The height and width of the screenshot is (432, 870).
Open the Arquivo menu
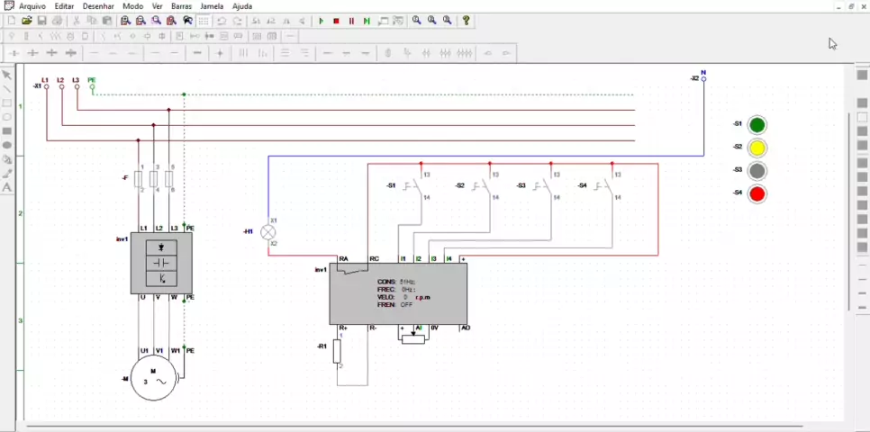(x=32, y=6)
